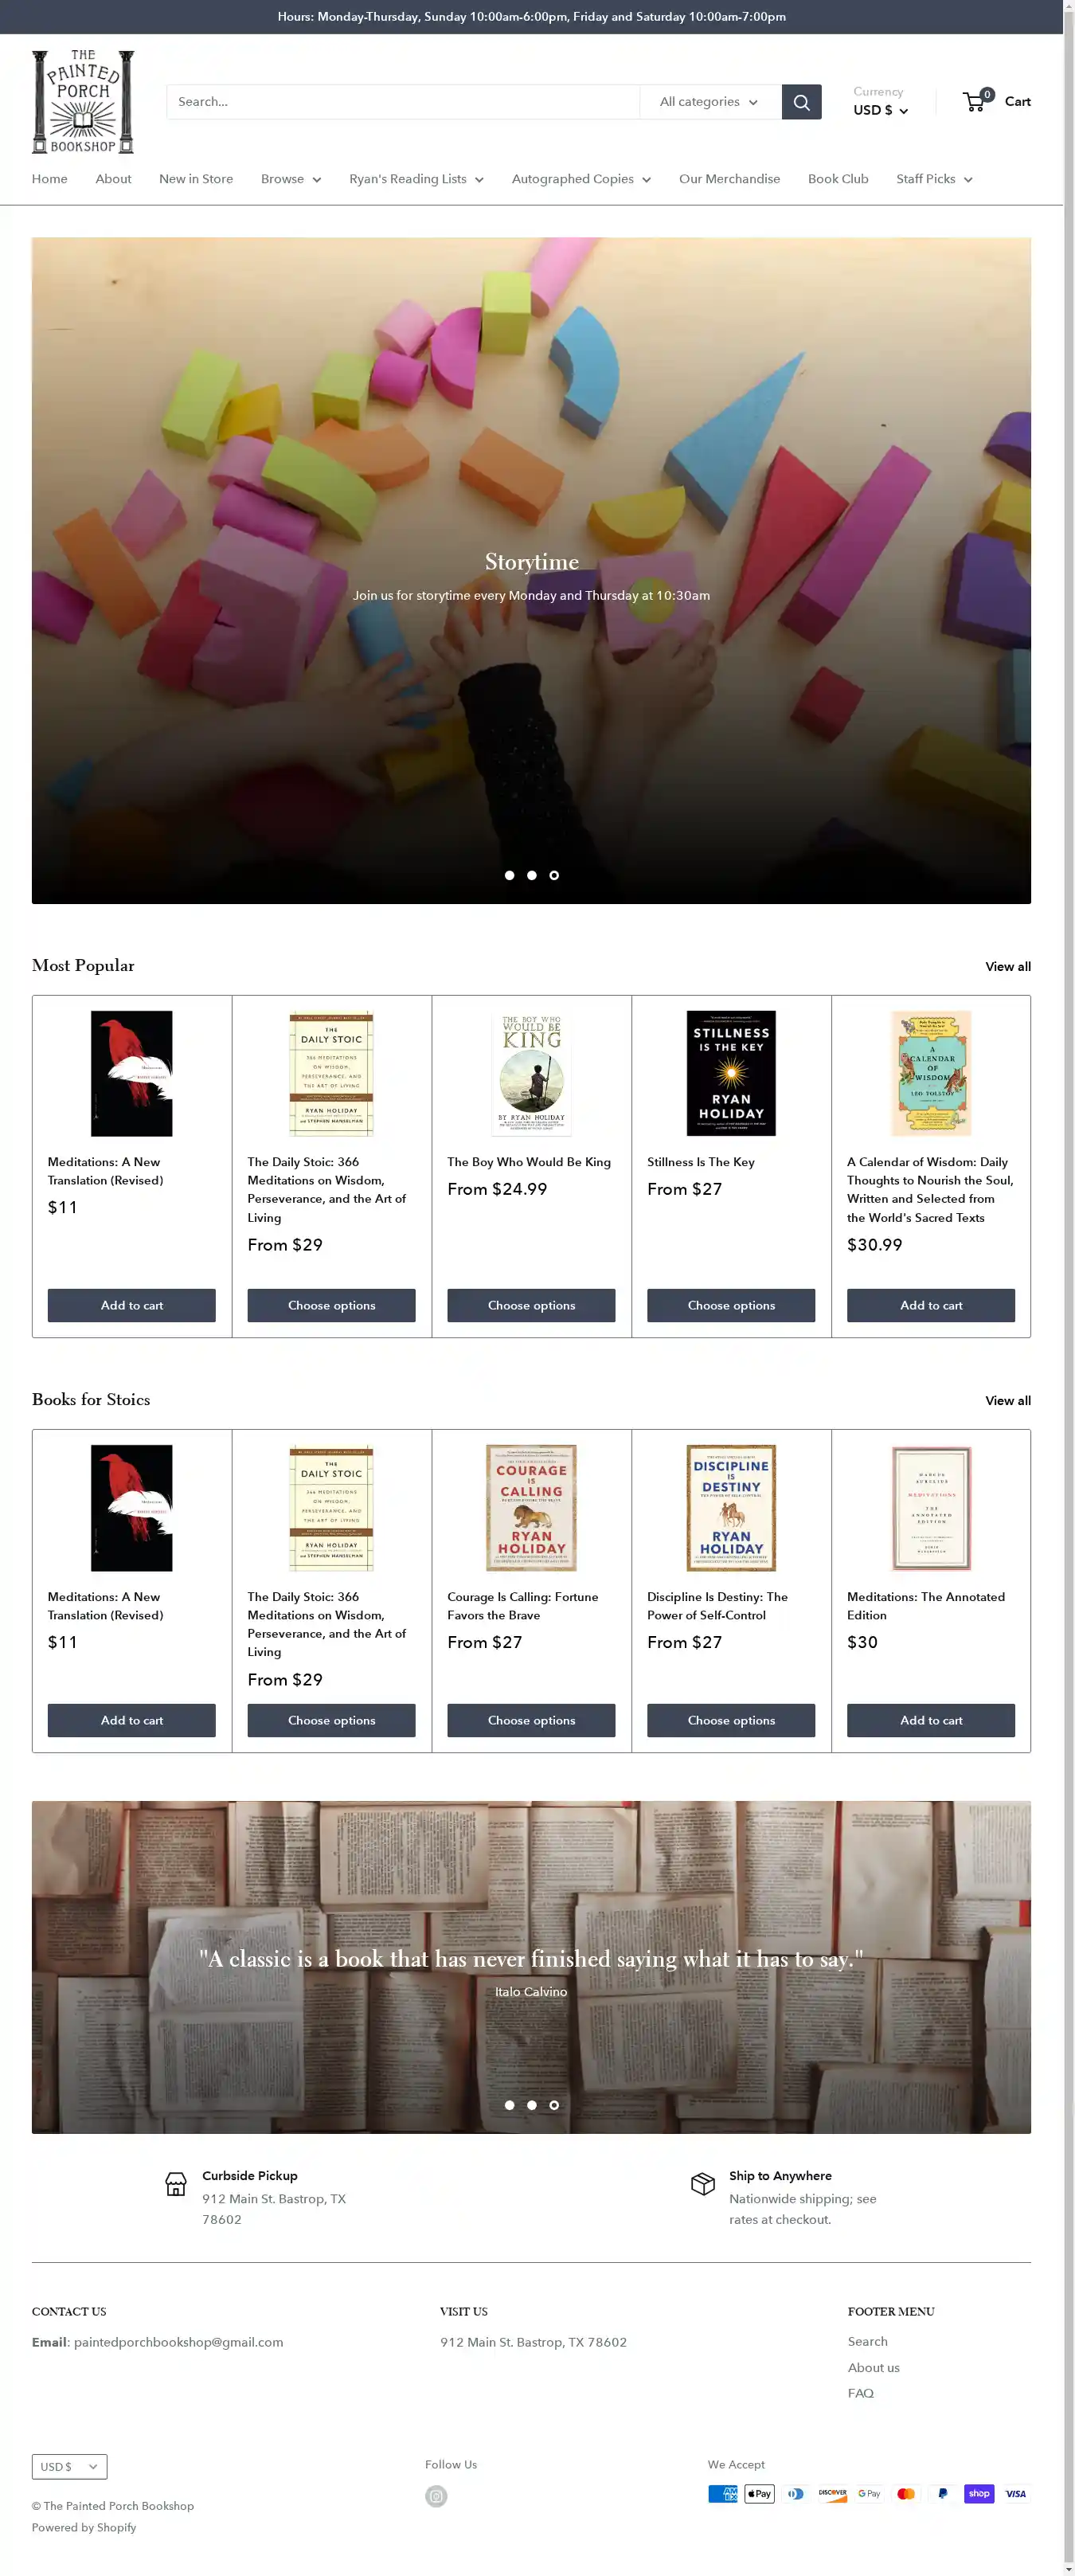This screenshot has height=2576, width=1075.
Task: Open the New in Store page
Action: click(x=196, y=179)
